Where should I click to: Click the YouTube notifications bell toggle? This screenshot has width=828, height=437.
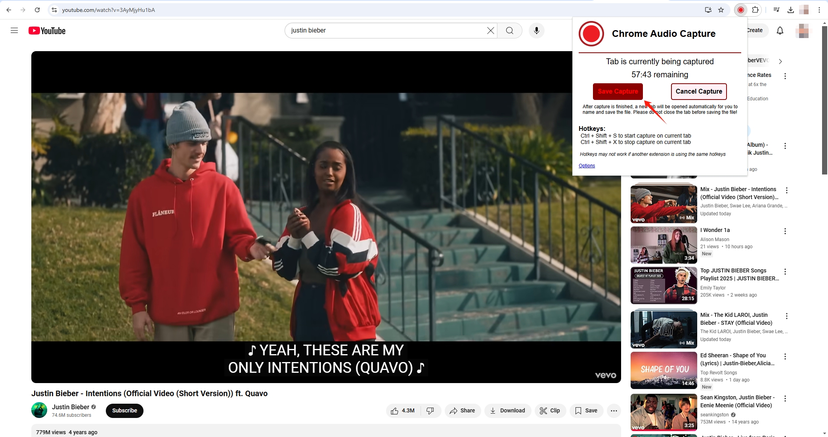point(780,30)
